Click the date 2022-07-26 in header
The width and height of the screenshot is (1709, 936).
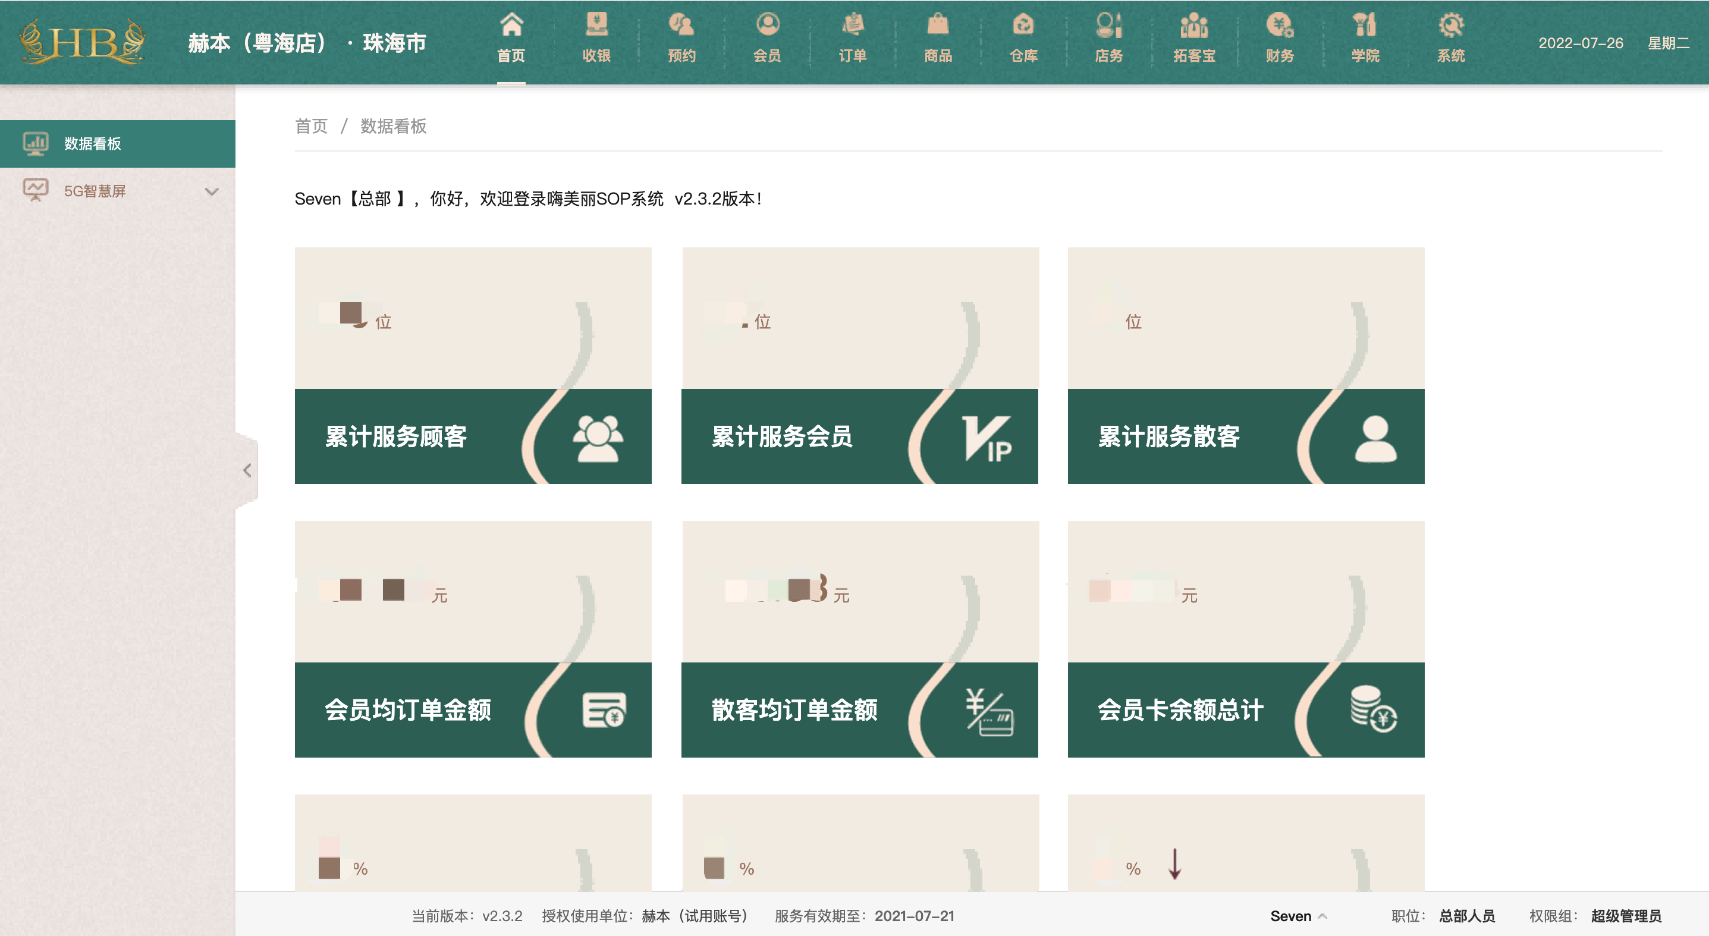(x=1581, y=43)
